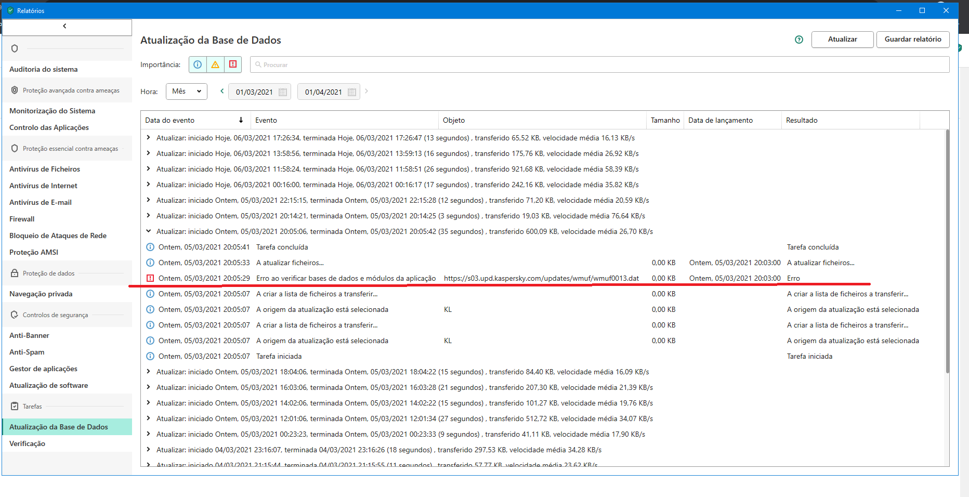
Task: Click red error icon on 20:05:29 event
Action: click(x=150, y=278)
